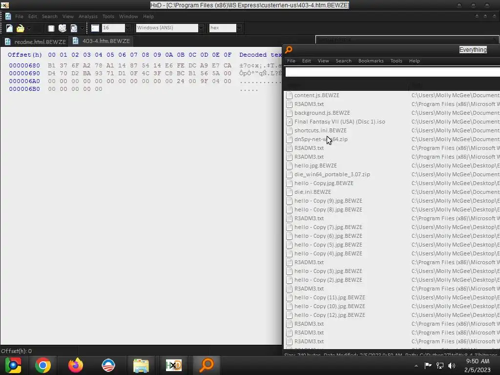
Task: Click file icon of hello - Copy (3).jpg.BEWZE
Action: [x=289, y=271]
